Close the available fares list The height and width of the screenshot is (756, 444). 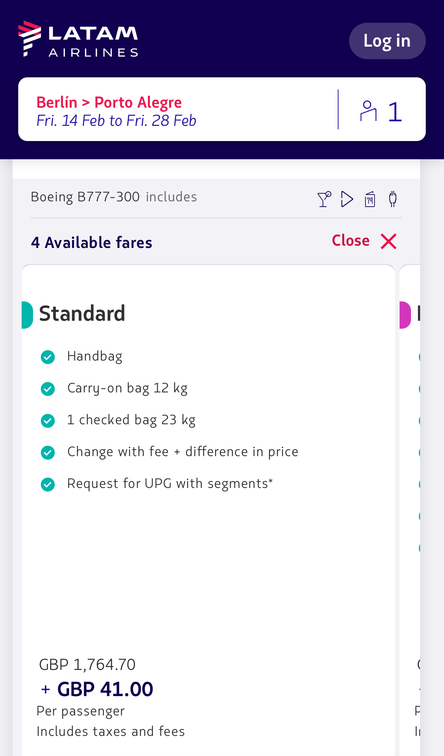pyautogui.click(x=364, y=241)
